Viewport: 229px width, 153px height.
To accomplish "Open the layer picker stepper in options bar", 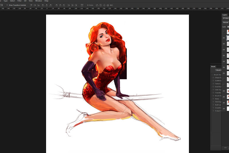I will coord(1,5).
